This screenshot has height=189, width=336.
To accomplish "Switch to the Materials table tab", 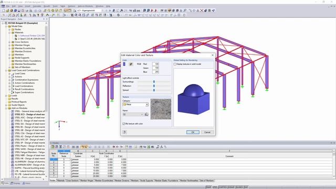I will pyautogui.click(x=61, y=181).
